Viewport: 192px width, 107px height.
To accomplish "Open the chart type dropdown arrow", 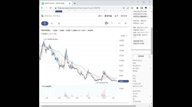I will [112, 23].
